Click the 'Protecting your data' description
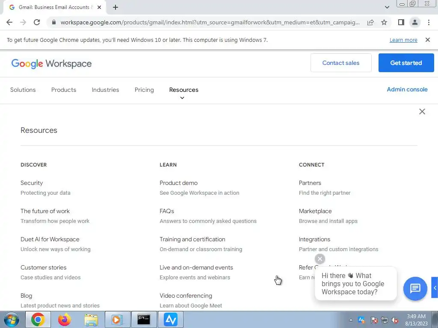The height and width of the screenshot is (328, 438). [x=45, y=193]
